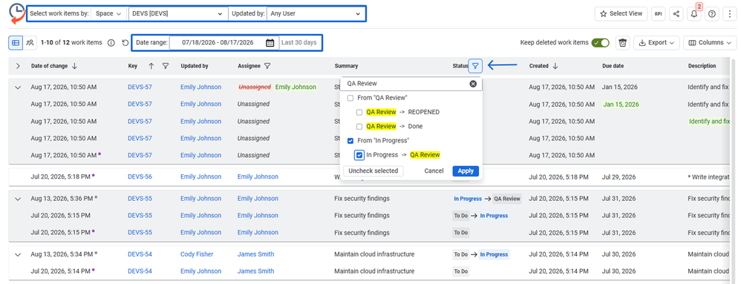Viewport: 741px width, 284px height.
Task: Open the DEVS-56 issue link
Action: pyautogui.click(x=140, y=177)
